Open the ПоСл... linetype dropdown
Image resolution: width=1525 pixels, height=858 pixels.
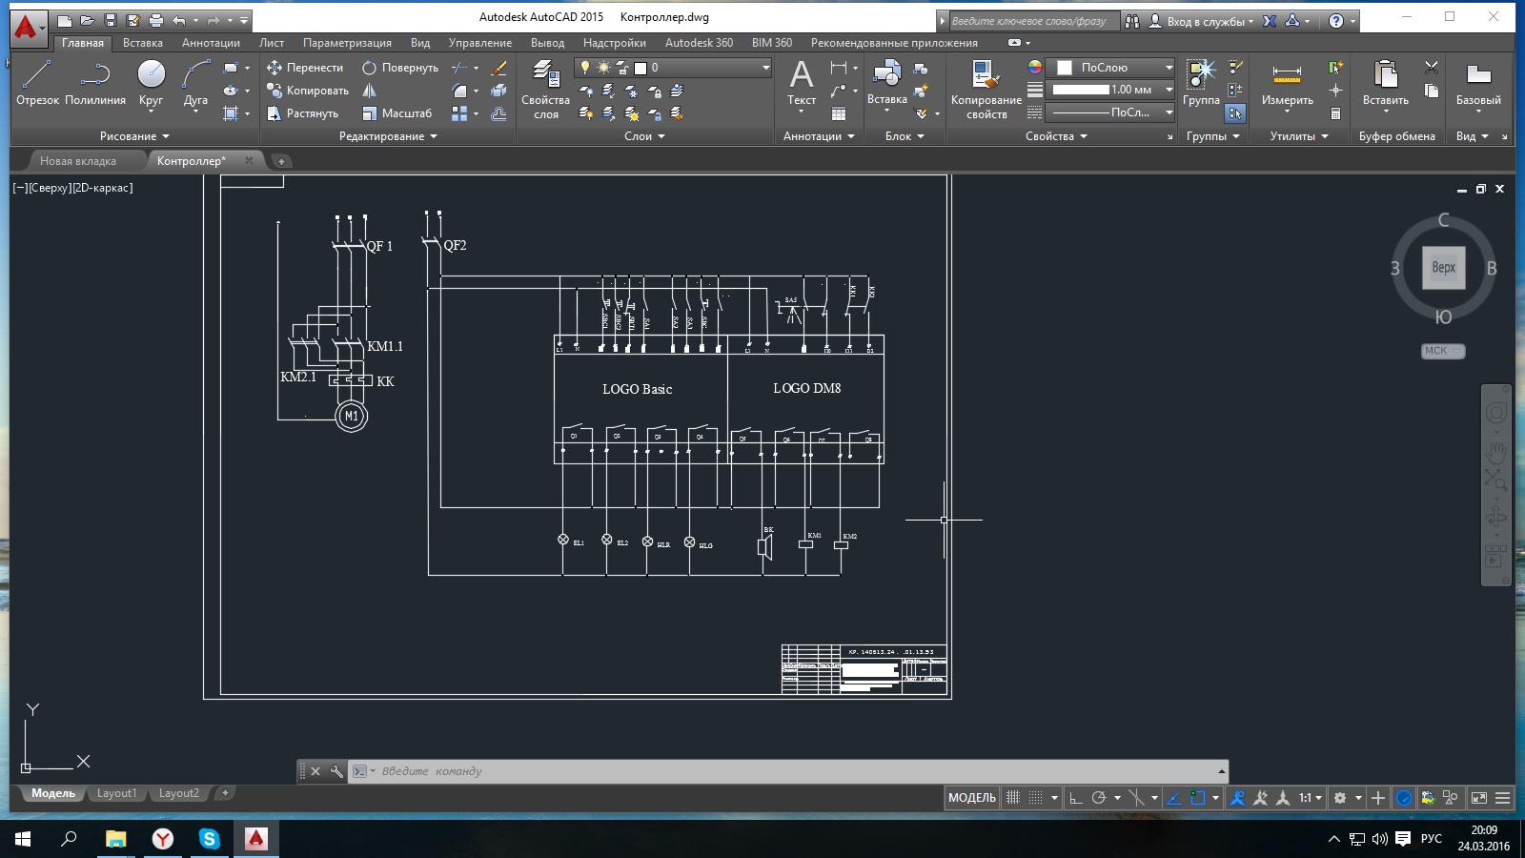(x=1110, y=112)
